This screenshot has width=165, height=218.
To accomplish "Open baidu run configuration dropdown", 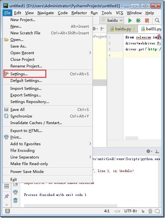I will pos(111,20).
